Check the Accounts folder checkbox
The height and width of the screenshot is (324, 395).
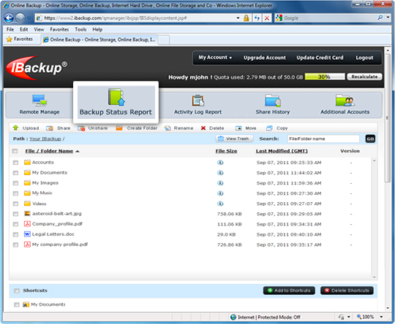pos(15,163)
